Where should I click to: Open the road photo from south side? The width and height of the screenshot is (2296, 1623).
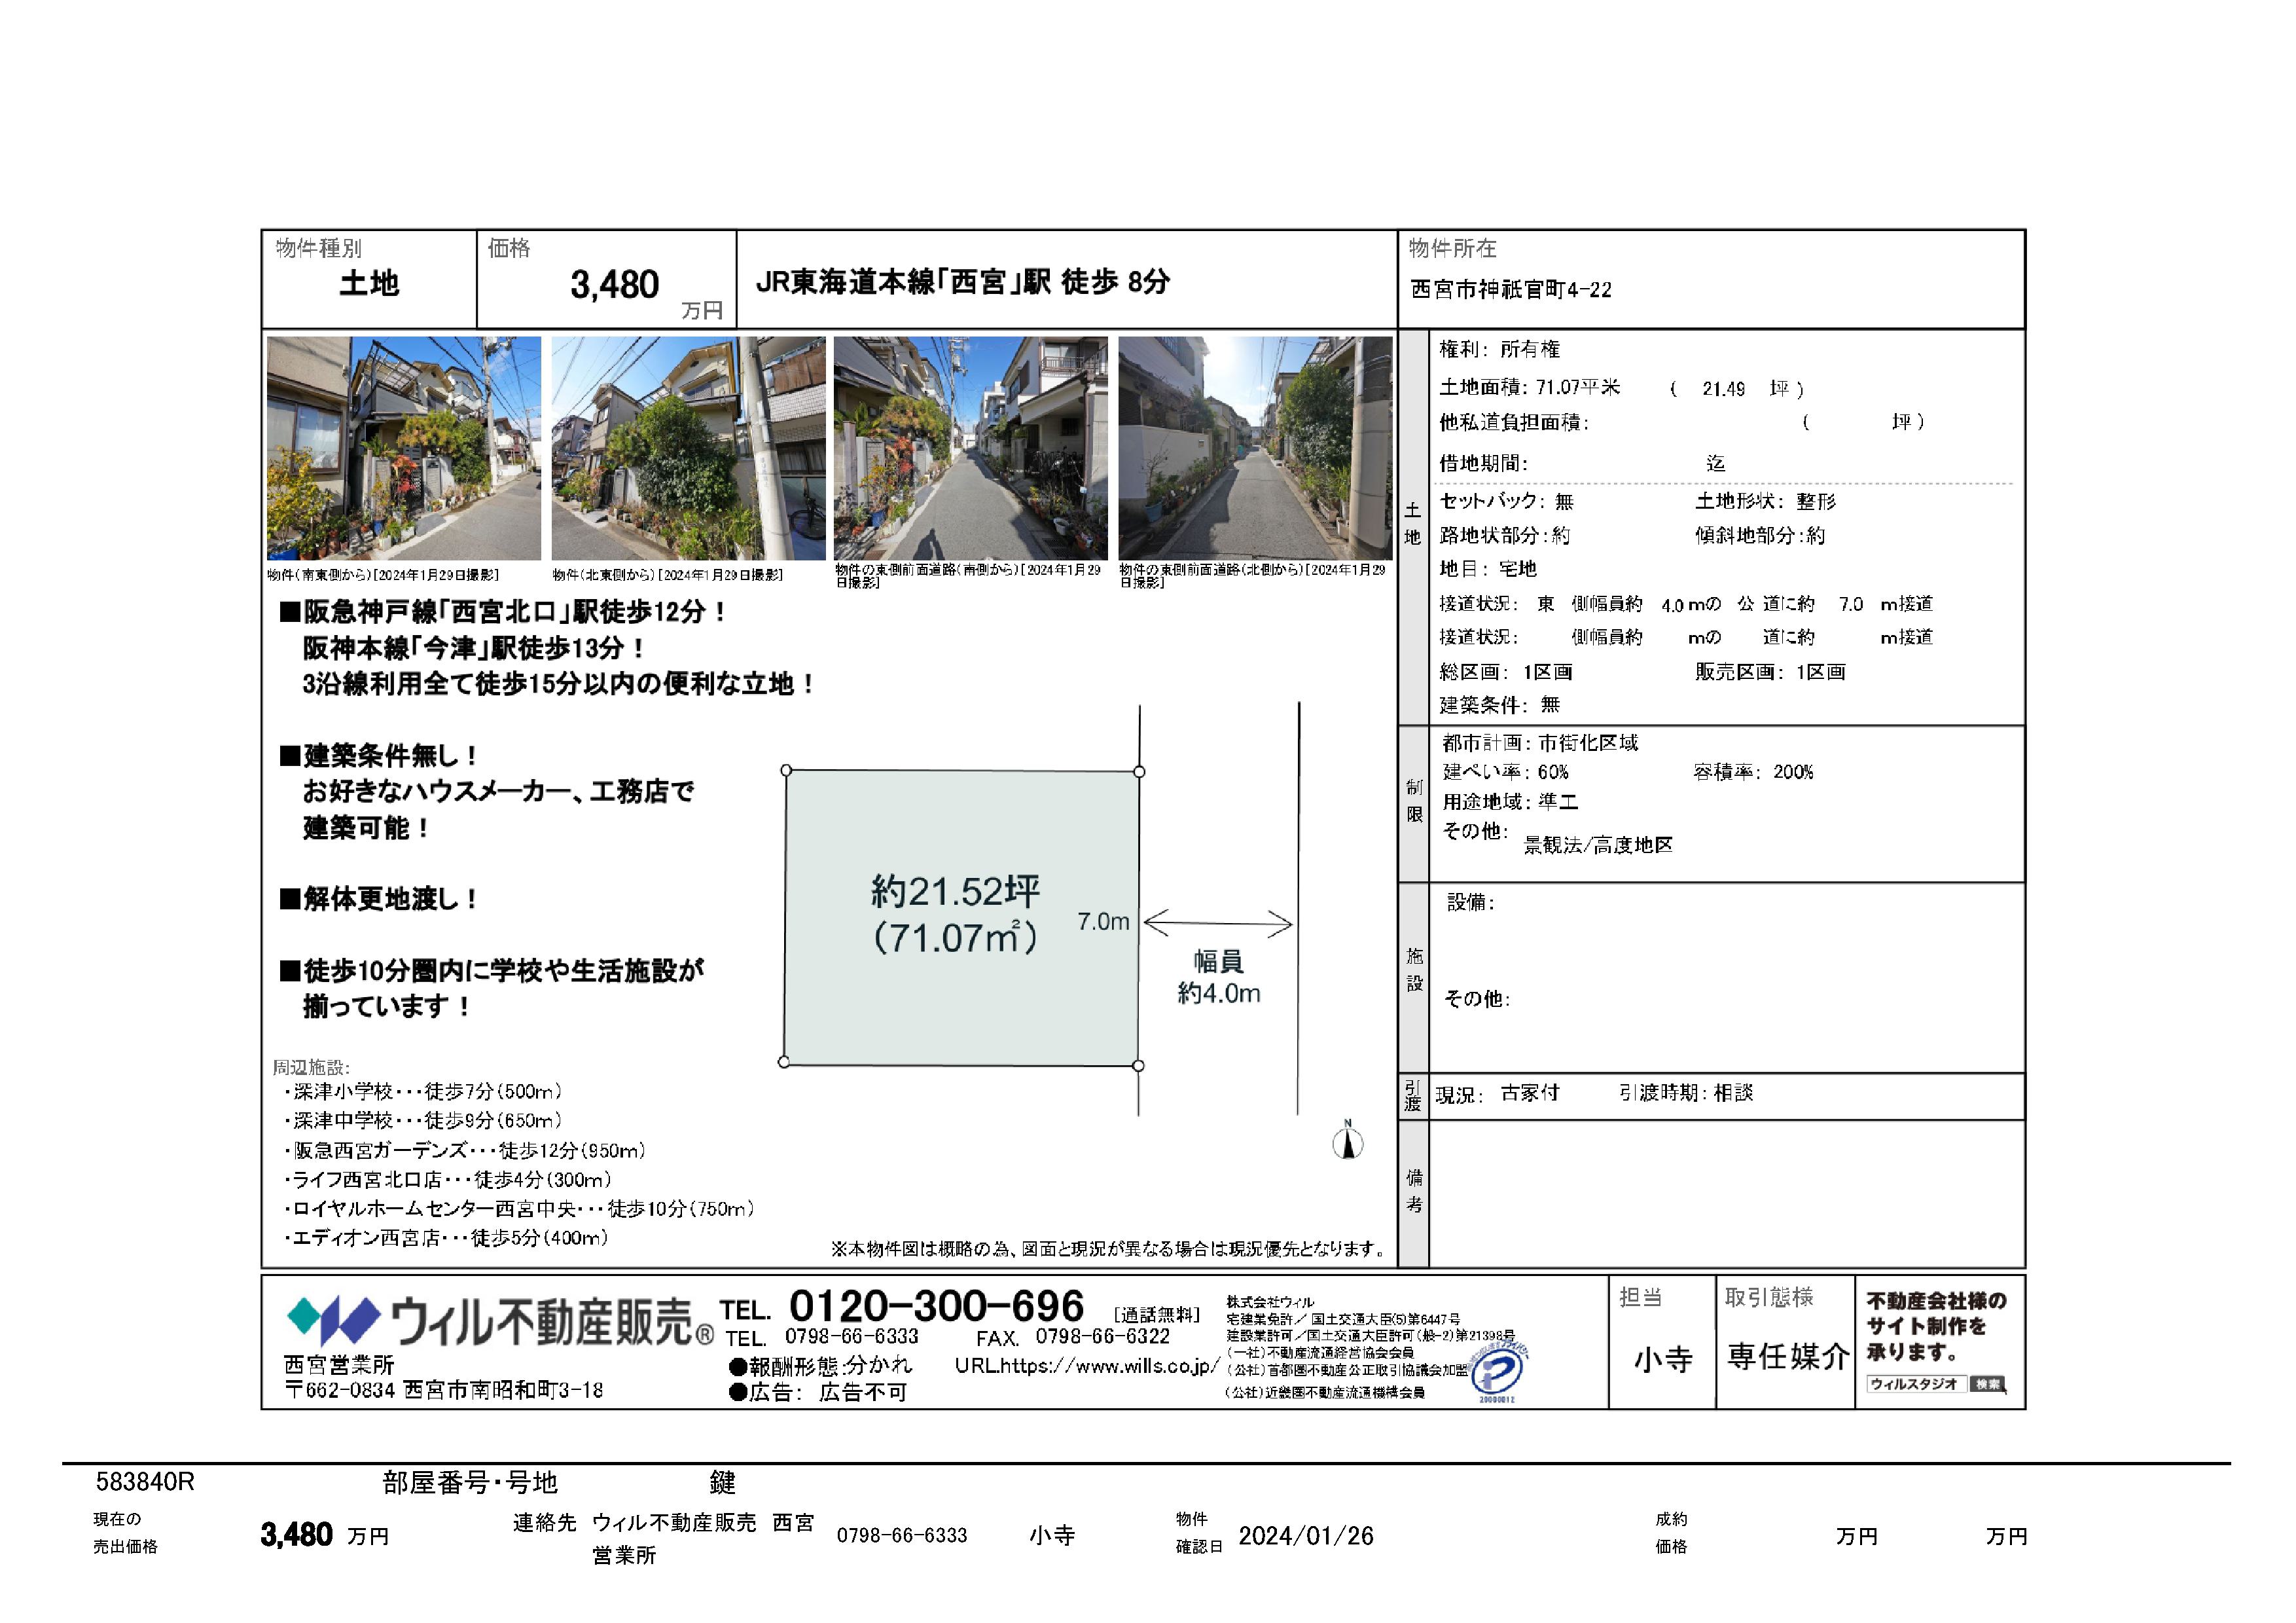coord(970,448)
